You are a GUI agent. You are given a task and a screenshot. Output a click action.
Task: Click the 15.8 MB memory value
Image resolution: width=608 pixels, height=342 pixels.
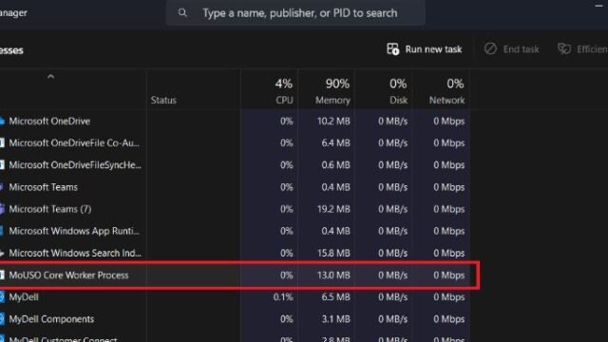333,254
